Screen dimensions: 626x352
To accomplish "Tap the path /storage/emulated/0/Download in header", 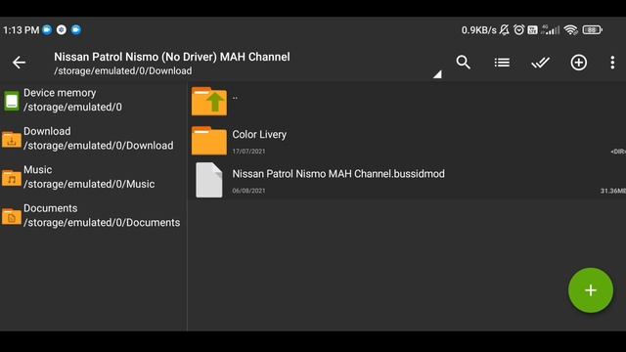I will point(122,71).
